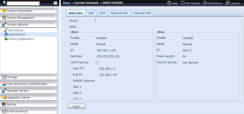Screen dimensions: 244x114
Task: Select DHCP/RADVD in the tree
Action: [17, 34]
